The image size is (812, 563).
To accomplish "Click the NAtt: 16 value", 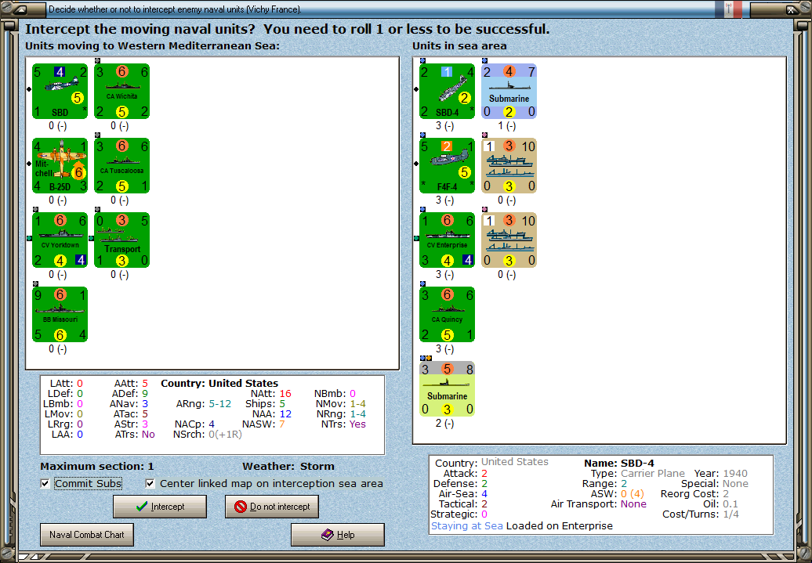I will (x=271, y=394).
